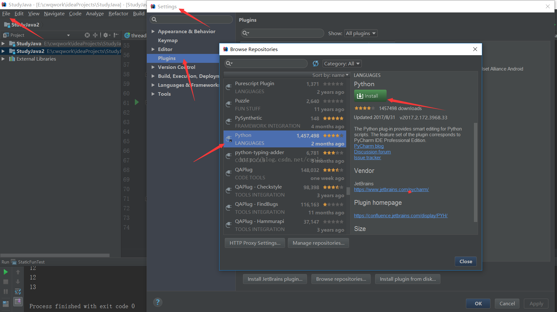
Task: Click the Stop square icon in Run panel
Action: (6, 282)
